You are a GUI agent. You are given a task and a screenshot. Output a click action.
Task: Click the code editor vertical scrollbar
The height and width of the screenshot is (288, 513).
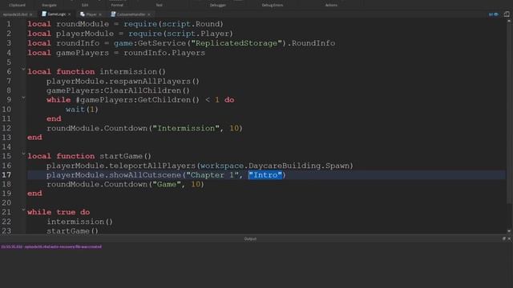[x=509, y=114]
